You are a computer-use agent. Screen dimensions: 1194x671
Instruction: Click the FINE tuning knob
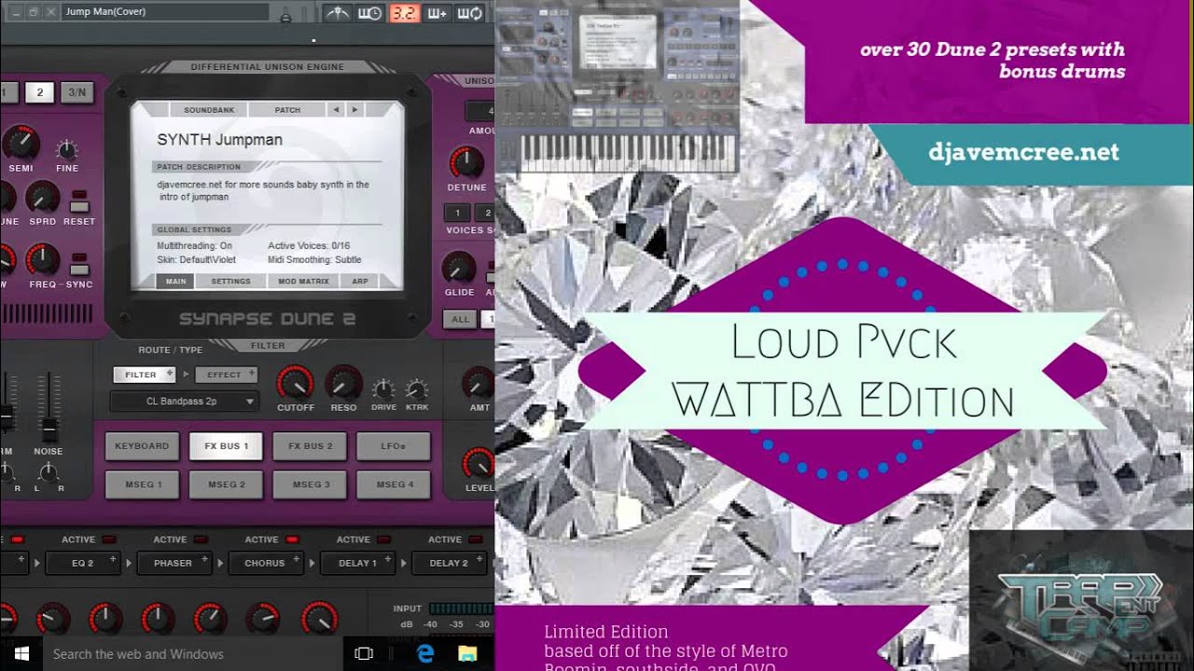[x=67, y=149]
